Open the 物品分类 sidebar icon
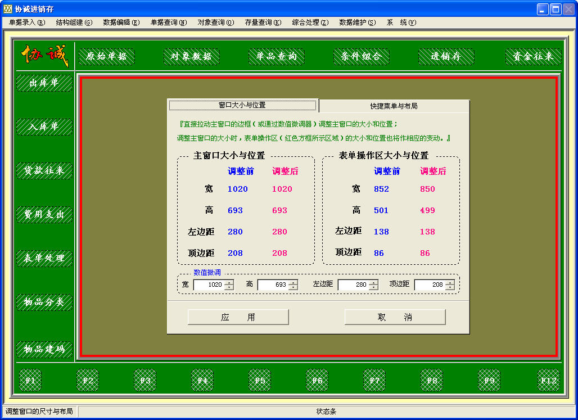Image resolution: width=578 pixels, height=420 pixels. click(44, 302)
